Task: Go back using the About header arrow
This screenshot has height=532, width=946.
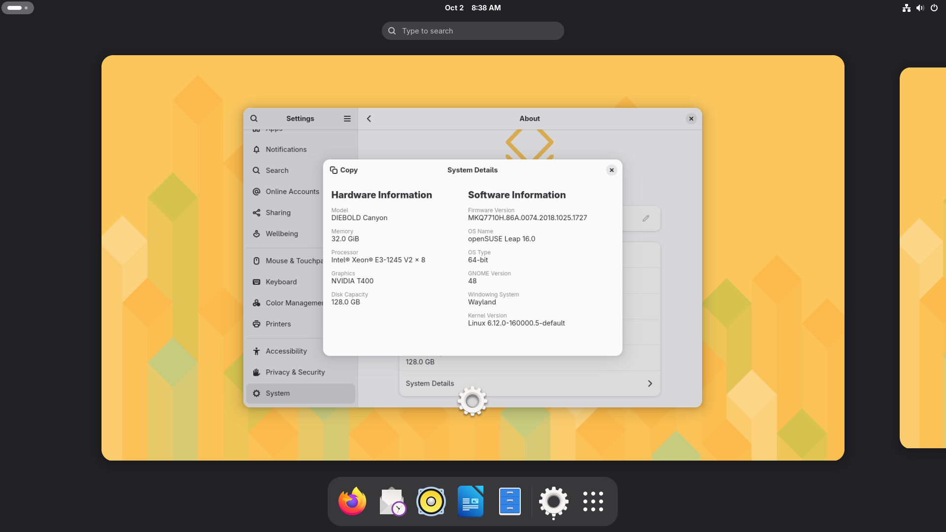Action: [x=369, y=119]
